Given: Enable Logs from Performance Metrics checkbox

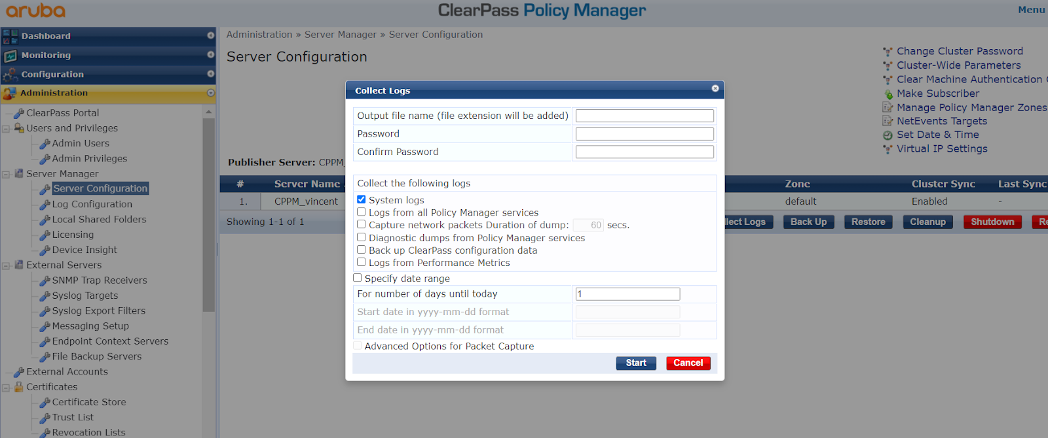Looking at the screenshot, I should pyautogui.click(x=361, y=262).
